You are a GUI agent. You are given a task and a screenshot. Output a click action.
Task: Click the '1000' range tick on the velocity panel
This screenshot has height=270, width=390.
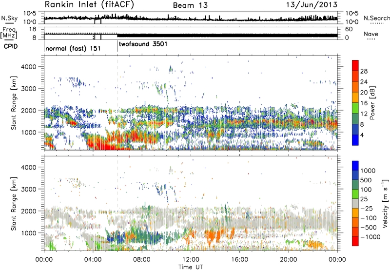[28, 232]
